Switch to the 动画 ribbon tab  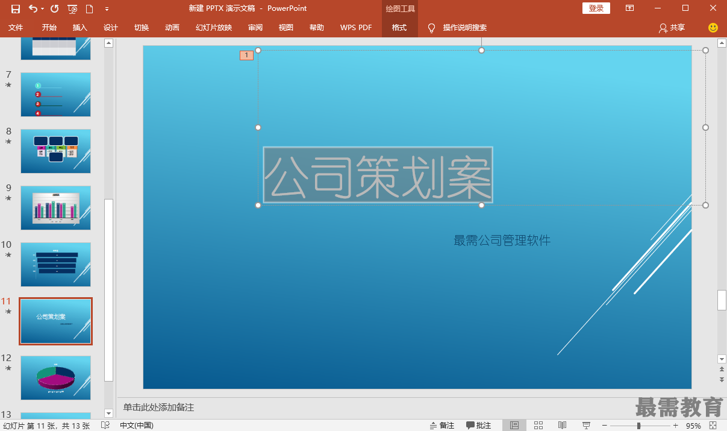172,28
